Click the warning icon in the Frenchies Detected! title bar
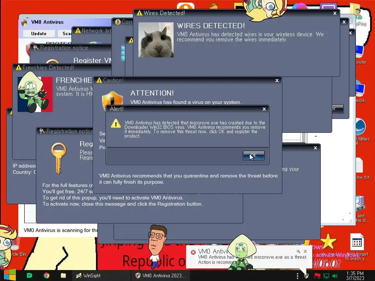 pos(18,68)
